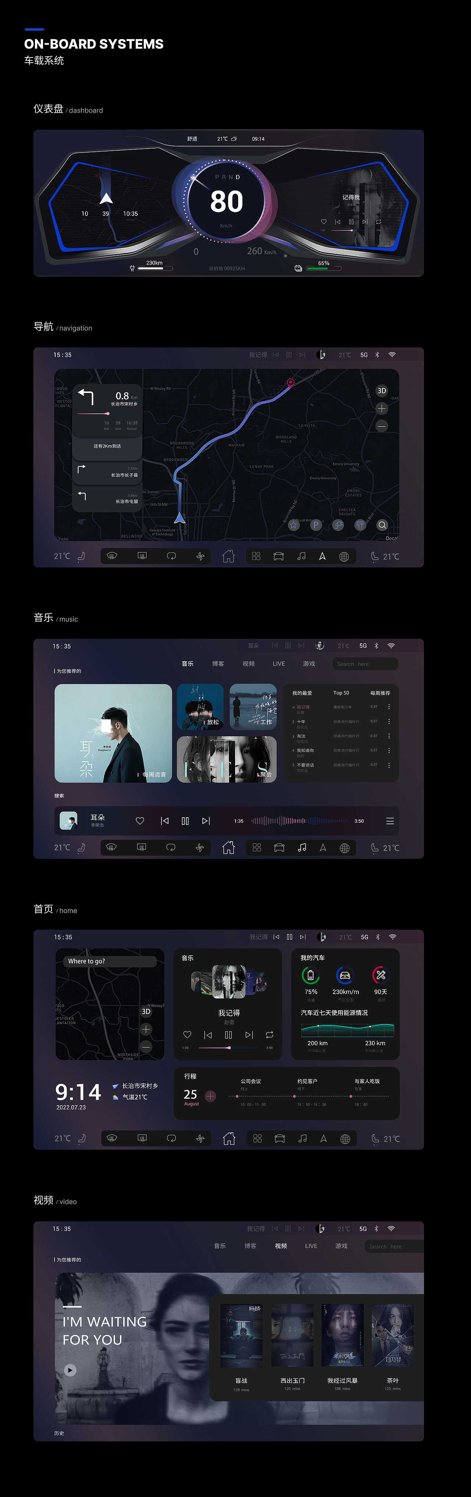Screen dimensions: 471x1497
Task: Select the 长治市屯留 turn step
Action: click(107, 498)
